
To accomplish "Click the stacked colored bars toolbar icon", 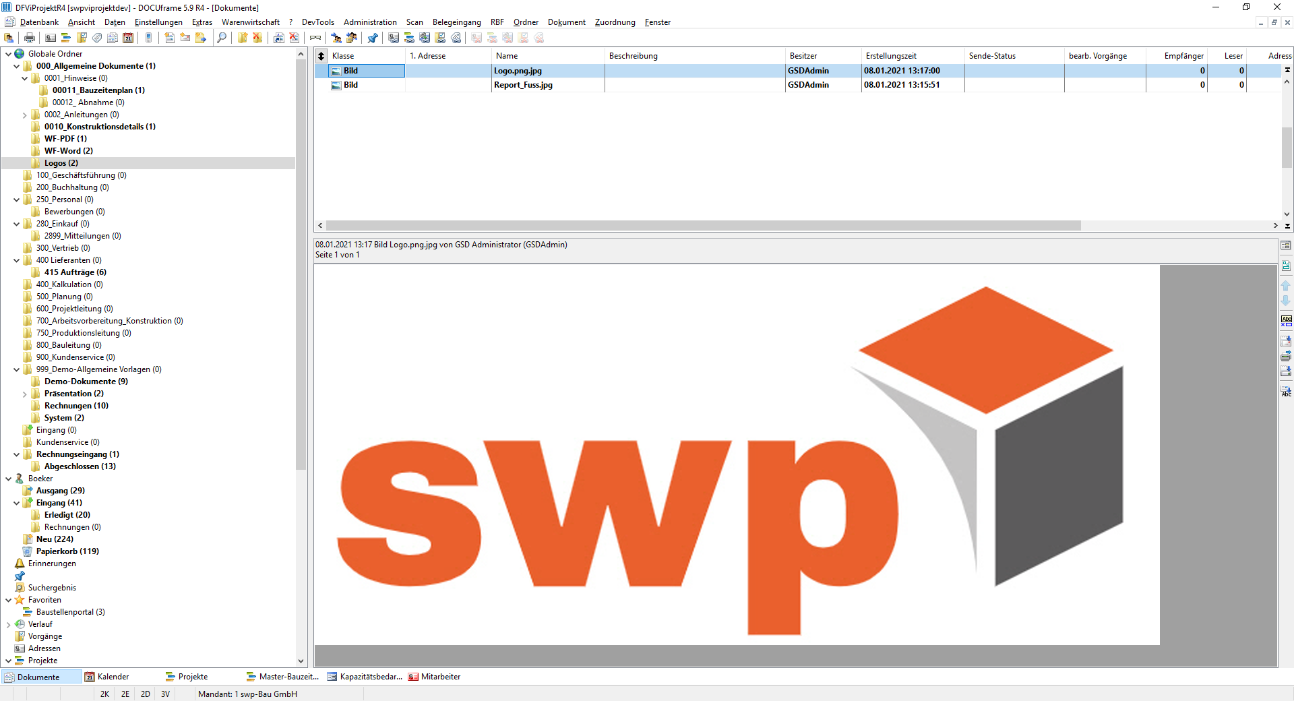I will pos(66,38).
